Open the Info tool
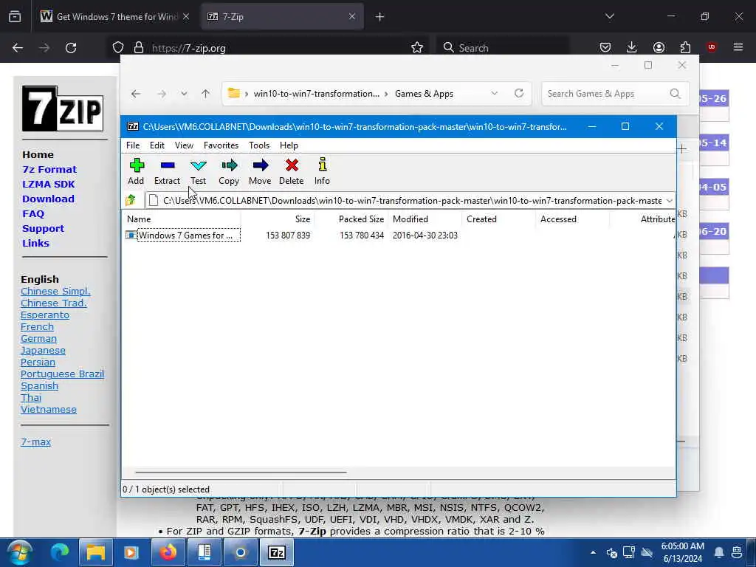This screenshot has height=567, width=756. (x=322, y=171)
